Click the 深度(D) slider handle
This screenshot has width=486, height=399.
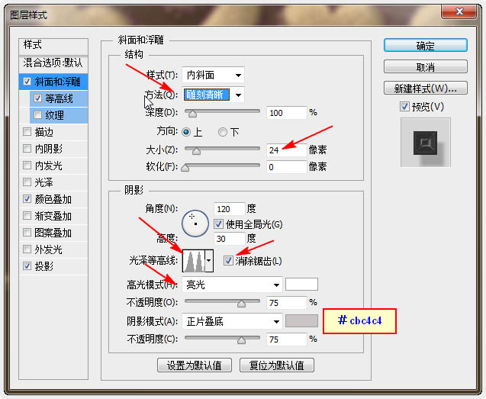click(192, 114)
